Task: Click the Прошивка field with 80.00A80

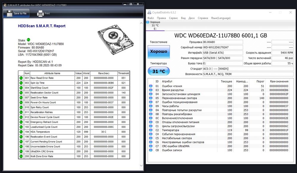Action: (223, 42)
